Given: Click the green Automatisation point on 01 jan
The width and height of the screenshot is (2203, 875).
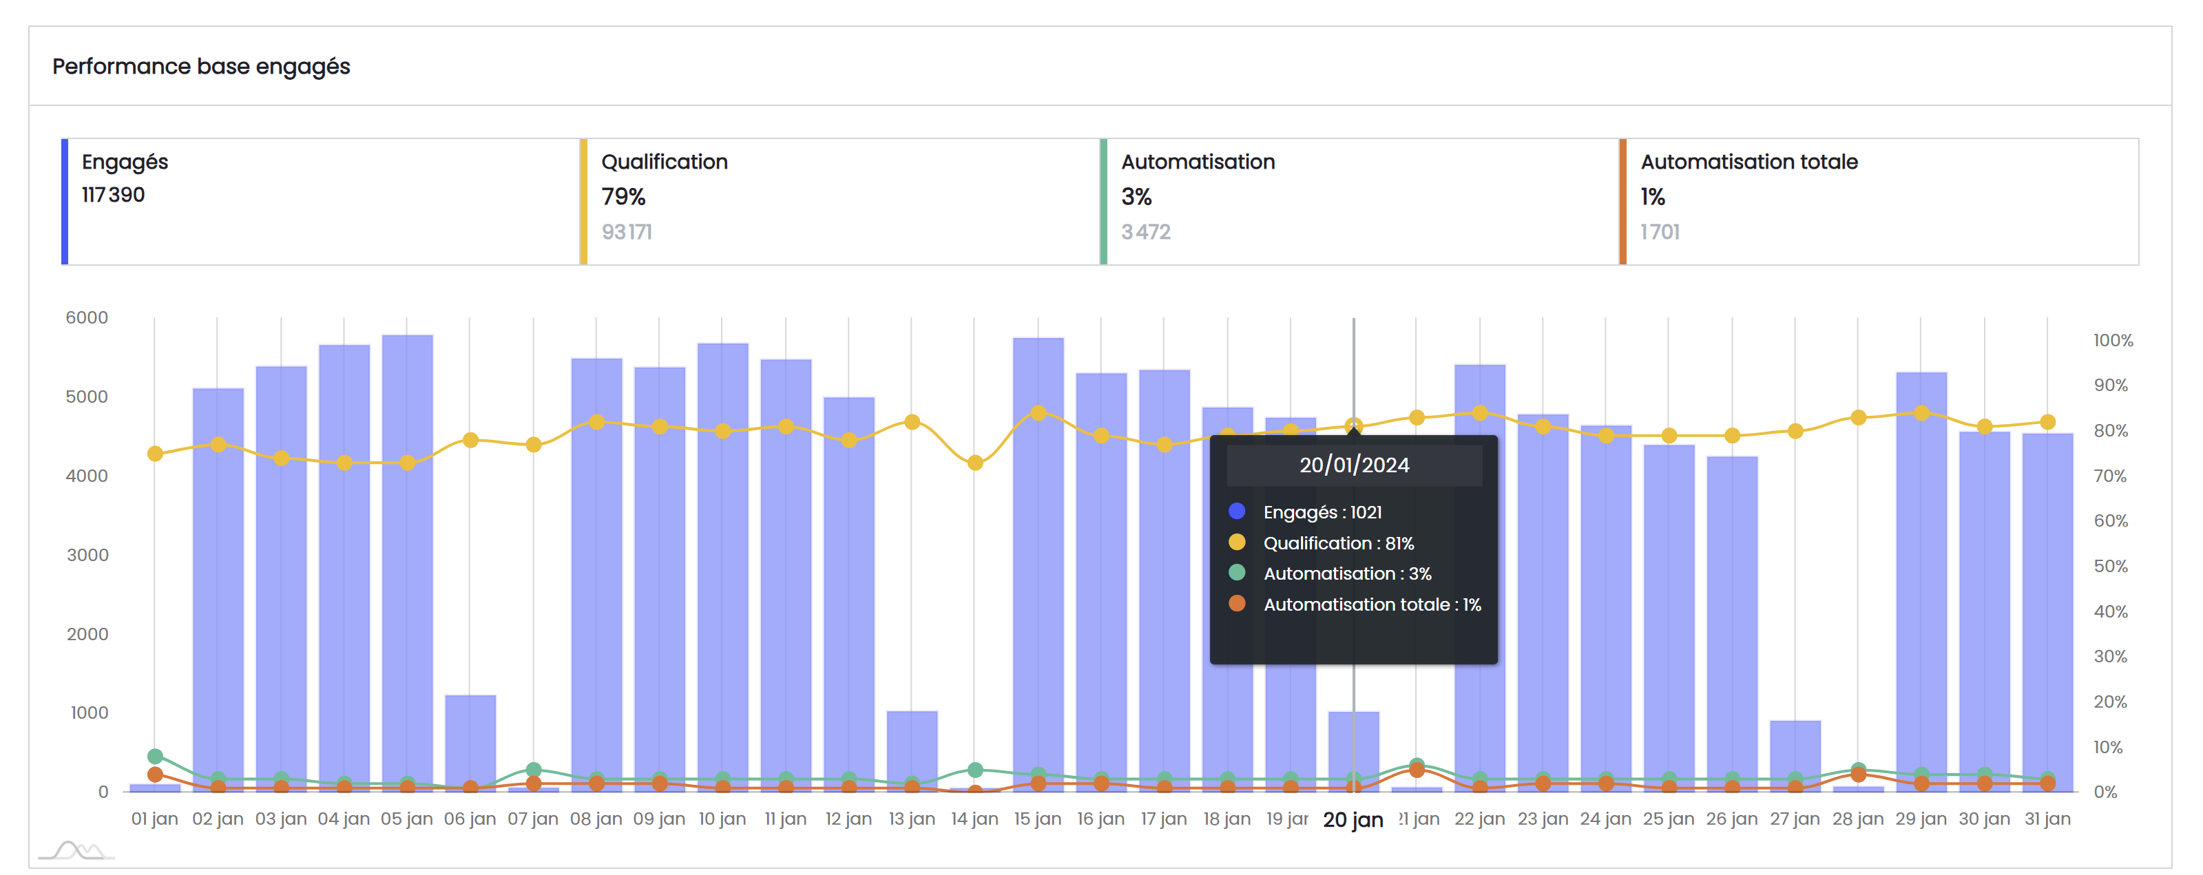Looking at the screenshot, I should coord(155,756).
